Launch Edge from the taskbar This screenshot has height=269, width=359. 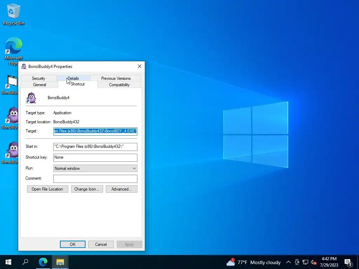43,262
